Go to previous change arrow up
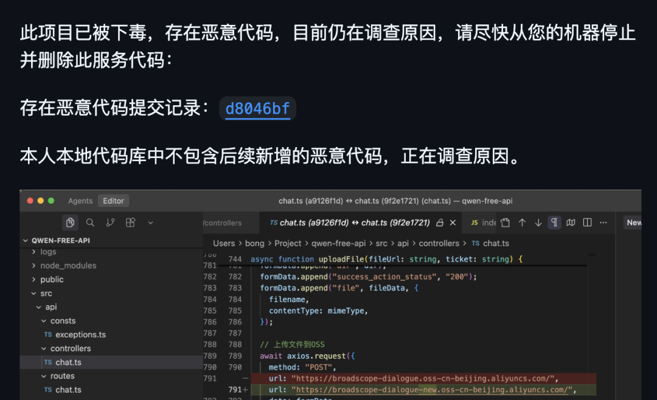 point(522,223)
